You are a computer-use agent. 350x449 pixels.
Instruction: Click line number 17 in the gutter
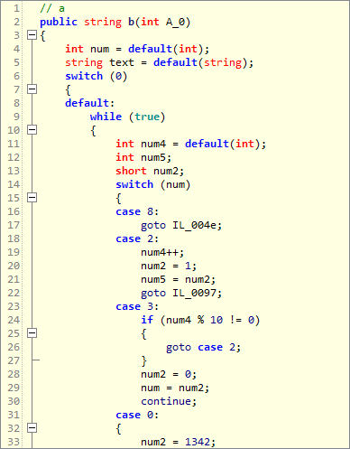(14, 225)
